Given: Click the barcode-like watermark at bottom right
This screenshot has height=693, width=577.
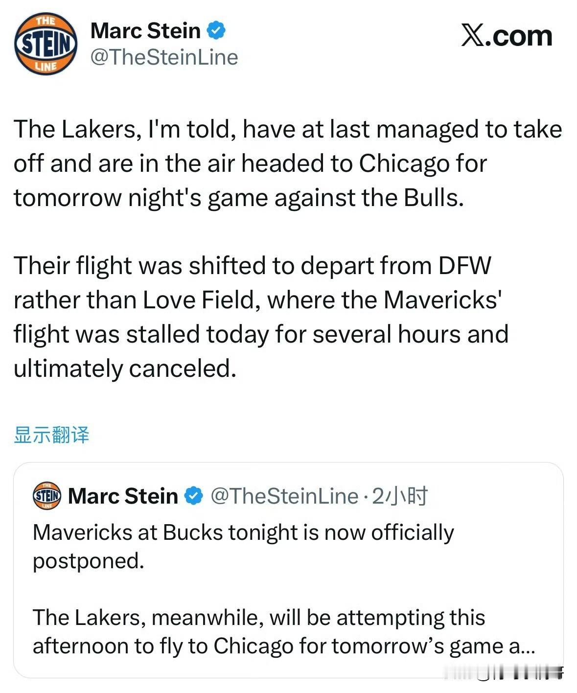Looking at the screenshot, I should coord(519,673).
